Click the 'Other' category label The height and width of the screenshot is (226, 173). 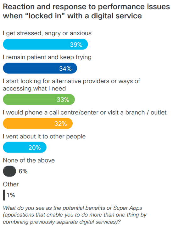click(x=11, y=184)
